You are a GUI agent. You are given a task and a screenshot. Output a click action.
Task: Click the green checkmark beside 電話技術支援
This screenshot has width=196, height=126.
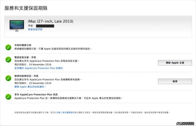pos(8,60)
